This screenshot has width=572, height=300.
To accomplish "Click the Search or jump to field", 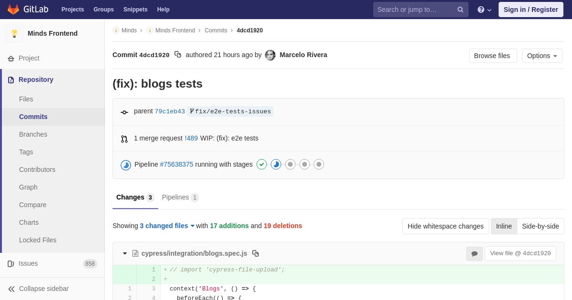I will click(x=414, y=10).
